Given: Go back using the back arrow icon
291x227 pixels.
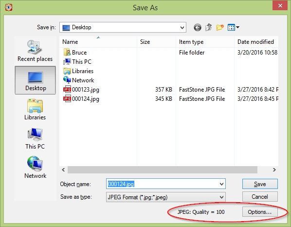Looking at the screenshot, I should point(198,27).
